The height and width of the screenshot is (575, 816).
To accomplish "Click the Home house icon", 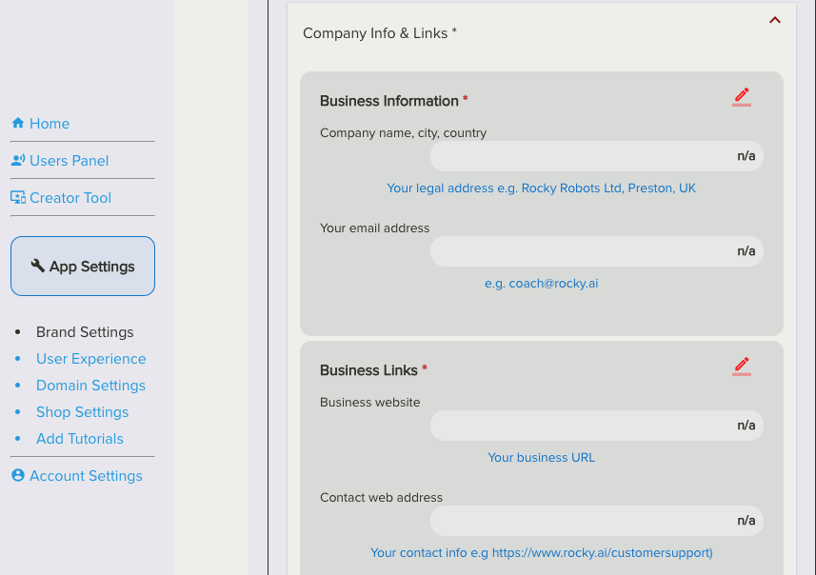I will tap(17, 124).
